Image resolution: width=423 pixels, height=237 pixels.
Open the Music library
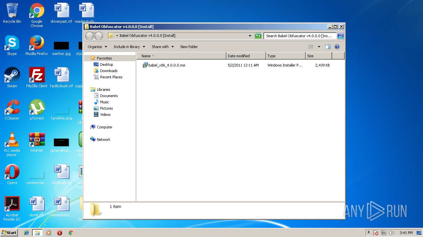click(104, 102)
